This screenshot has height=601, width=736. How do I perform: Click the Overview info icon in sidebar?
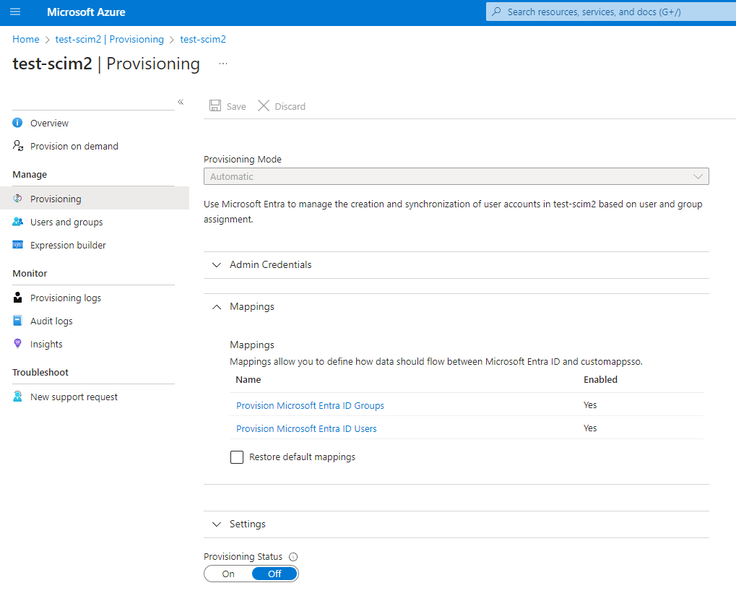[18, 123]
